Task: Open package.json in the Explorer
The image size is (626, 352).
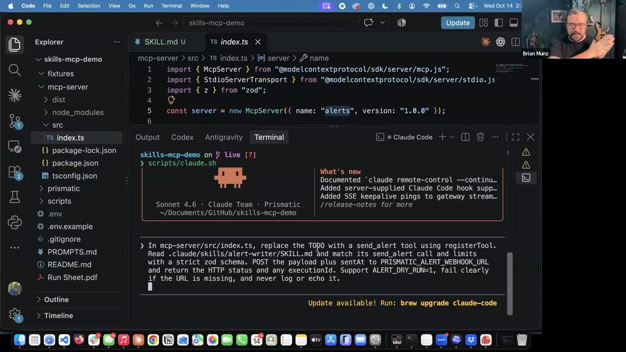Action: (x=75, y=163)
